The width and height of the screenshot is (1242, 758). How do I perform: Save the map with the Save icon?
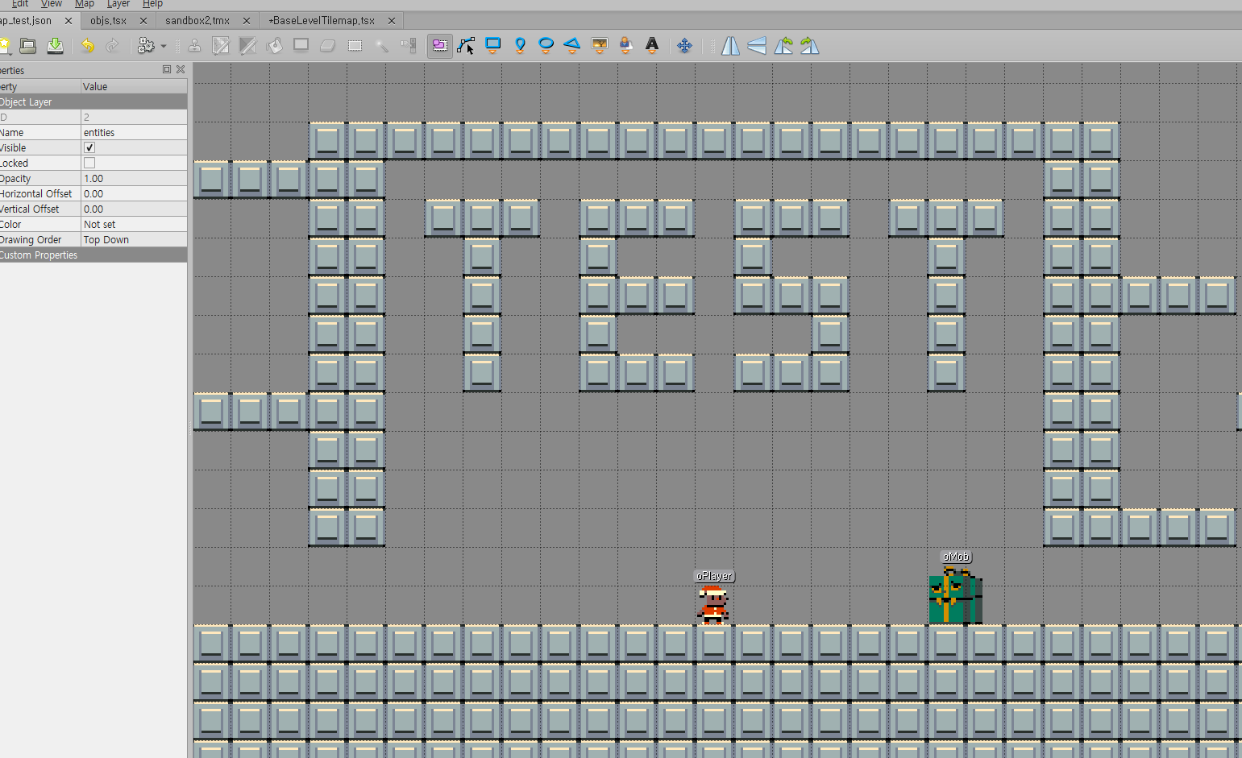pos(55,46)
